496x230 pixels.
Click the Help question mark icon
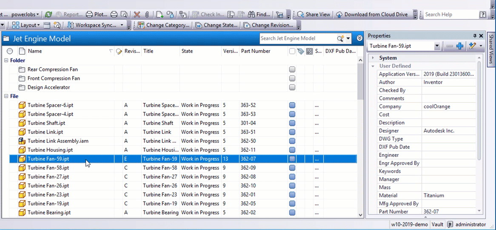pos(483,14)
